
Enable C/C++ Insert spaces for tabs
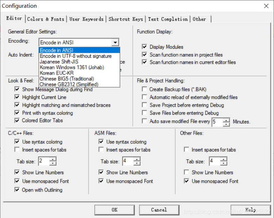17,149
